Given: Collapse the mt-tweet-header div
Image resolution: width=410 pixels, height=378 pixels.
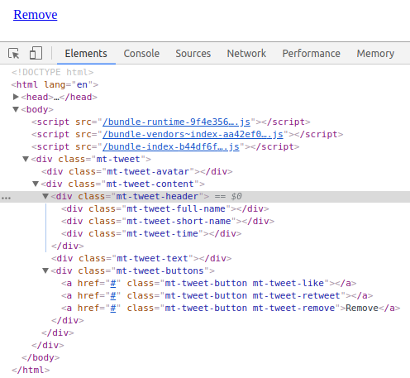Looking at the screenshot, I should coord(45,196).
